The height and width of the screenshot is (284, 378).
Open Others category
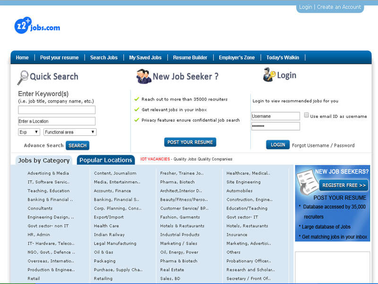tap(233, 252)
